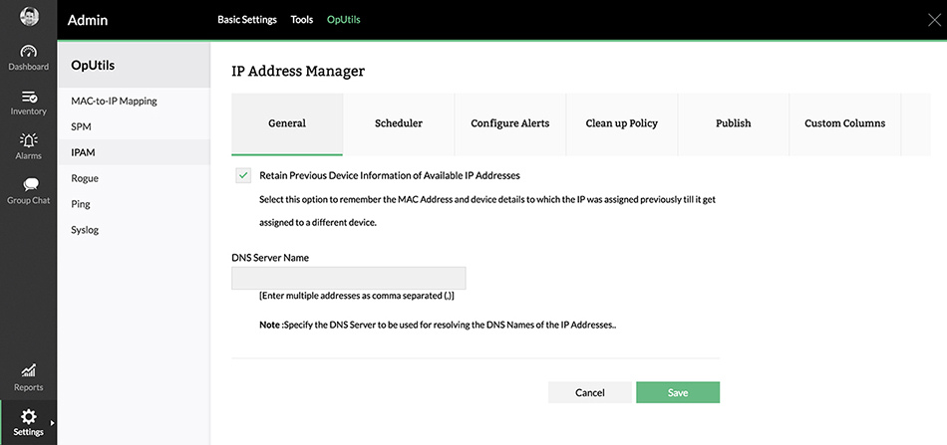Toggle Retain Previous Device Information checkbox
This screenshot has width=947, height=445.
pyautogui.click(x=243, y=175)
